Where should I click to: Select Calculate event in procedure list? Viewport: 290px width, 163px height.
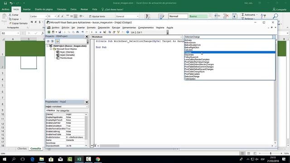tap(230, 50)
